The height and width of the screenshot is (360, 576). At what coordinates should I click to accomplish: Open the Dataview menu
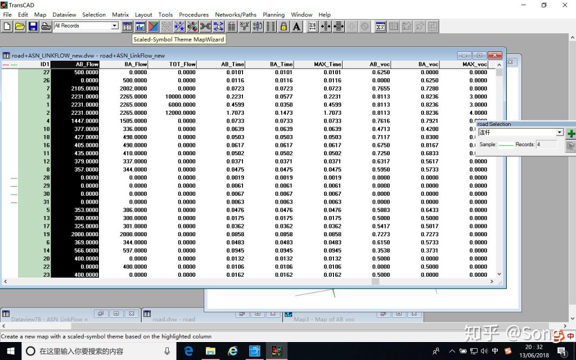(x=64, y=15)
